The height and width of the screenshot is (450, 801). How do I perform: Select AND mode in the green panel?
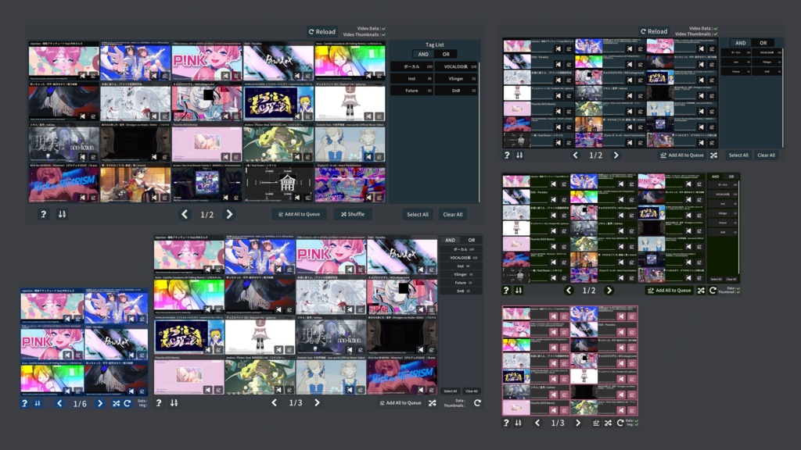coord(715,177)
